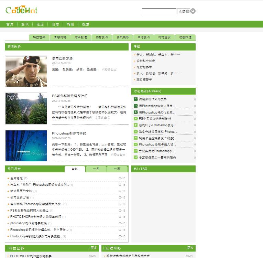Open the blue bamboo thumbnail

pyautogui.click(x=26, y=146)
